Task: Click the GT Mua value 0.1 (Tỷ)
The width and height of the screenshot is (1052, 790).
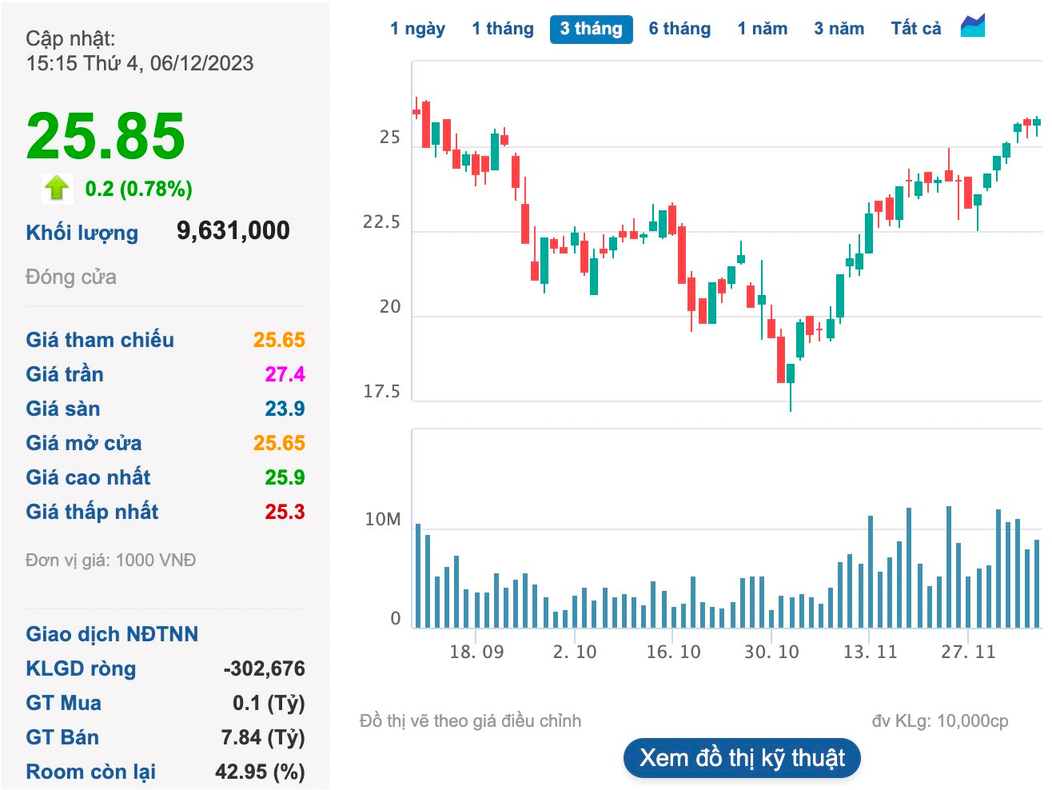Action: click(269, 703)
